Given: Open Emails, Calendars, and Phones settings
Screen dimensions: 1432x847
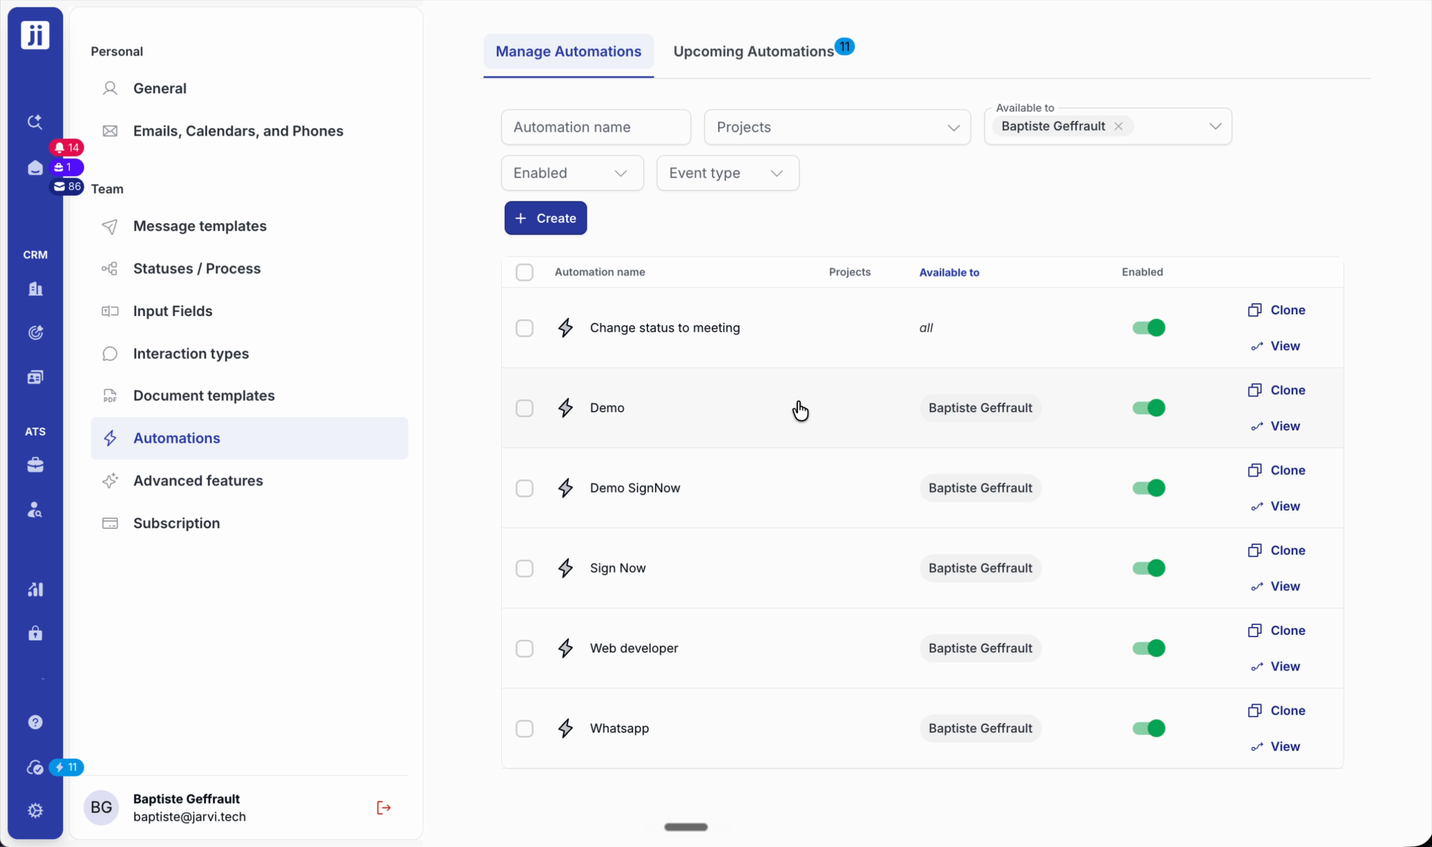Looking at the screenshot, I should point(250,131).
